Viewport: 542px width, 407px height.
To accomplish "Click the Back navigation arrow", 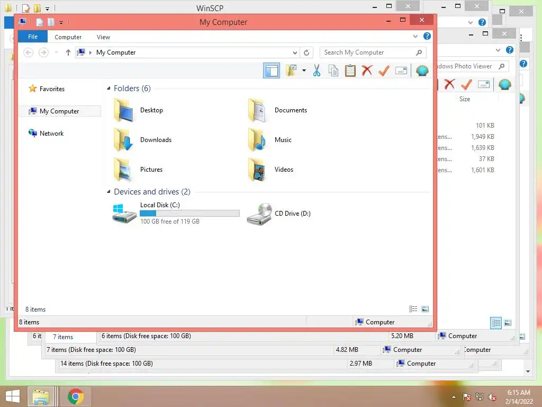I will click(28, 52).
